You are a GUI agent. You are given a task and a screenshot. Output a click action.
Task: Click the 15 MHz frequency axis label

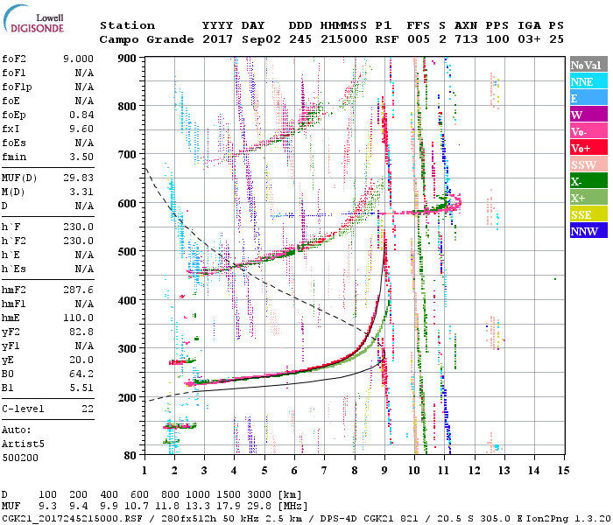click(x=564, y=471)
